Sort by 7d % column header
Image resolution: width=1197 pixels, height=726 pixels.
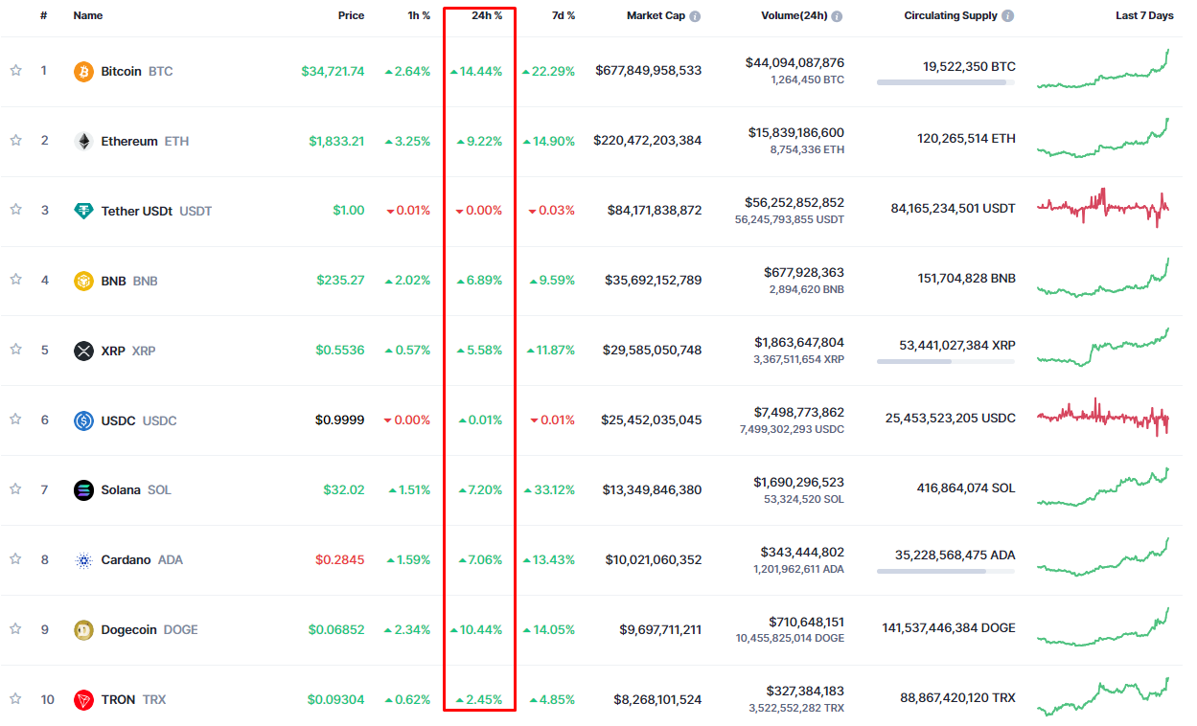564,15
